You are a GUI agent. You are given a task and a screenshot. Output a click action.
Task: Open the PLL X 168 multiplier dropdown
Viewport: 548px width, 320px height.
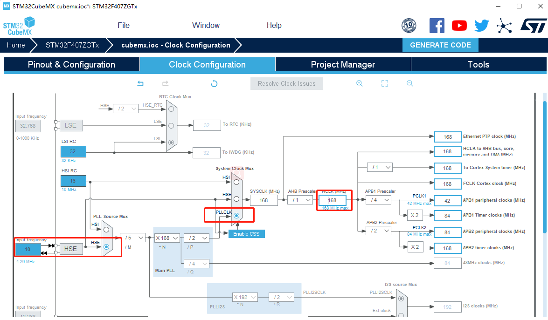point(167,238)
